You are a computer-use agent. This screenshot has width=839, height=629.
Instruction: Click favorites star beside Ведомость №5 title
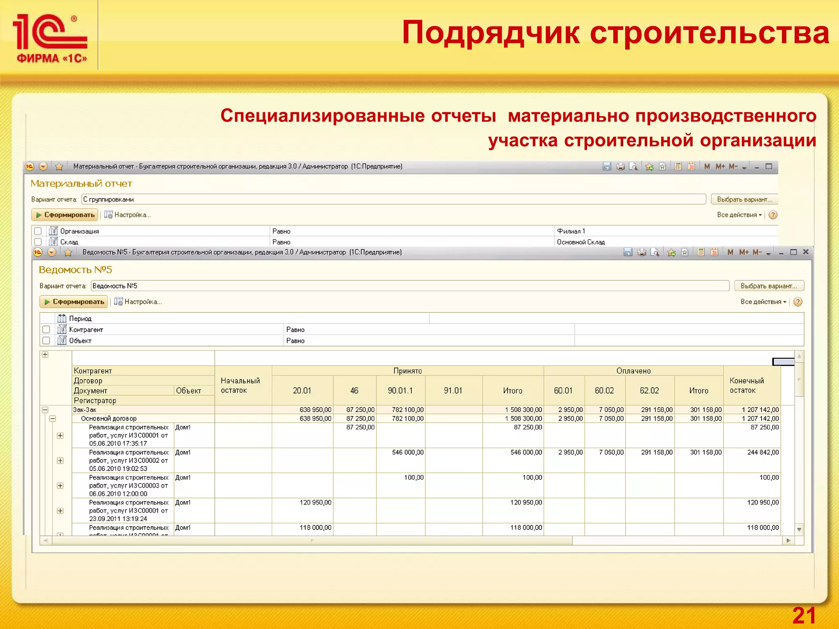click(68, 252)
